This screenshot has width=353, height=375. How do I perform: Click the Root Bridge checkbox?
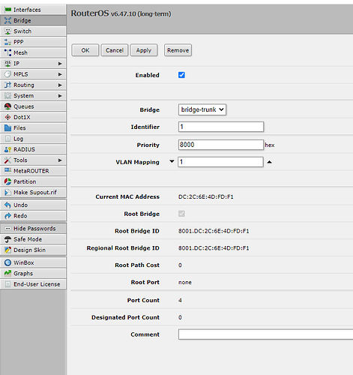point(181,214)
